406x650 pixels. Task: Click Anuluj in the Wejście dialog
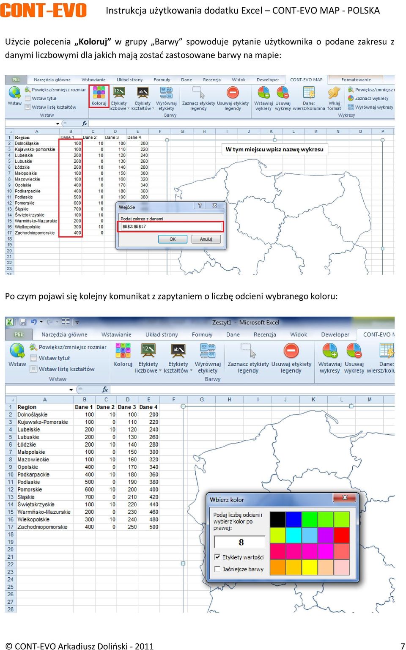206,239
